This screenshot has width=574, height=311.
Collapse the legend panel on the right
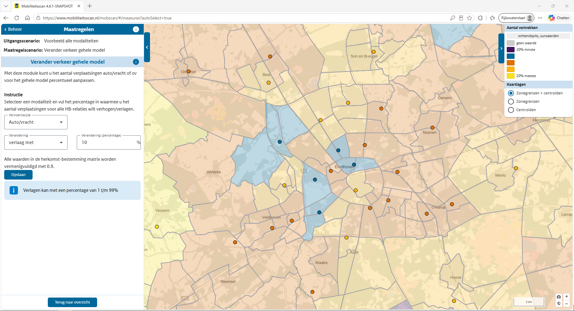501,48
